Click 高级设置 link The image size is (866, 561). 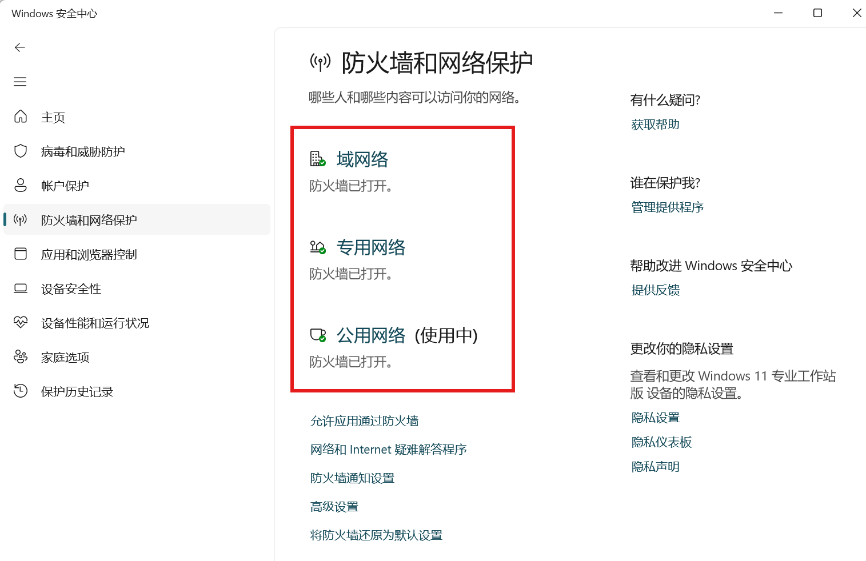(x=334, y=507)
